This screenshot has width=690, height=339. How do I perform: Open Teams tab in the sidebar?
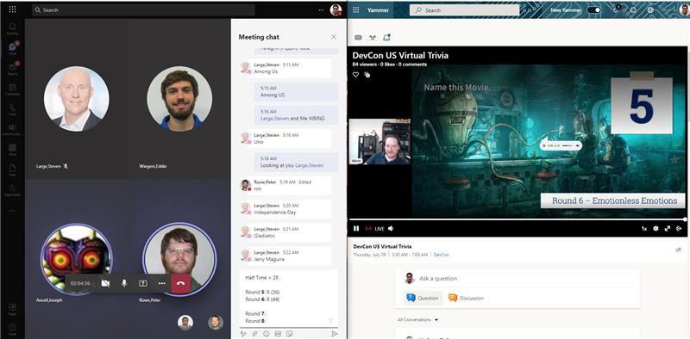(x=12, y=69)
